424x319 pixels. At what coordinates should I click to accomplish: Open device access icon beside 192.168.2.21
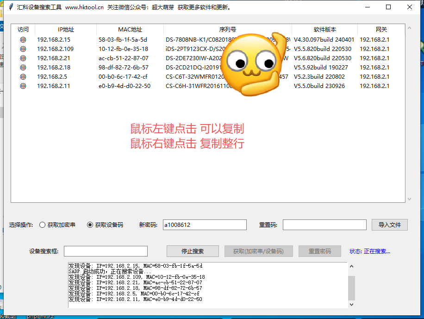point(23,58)
